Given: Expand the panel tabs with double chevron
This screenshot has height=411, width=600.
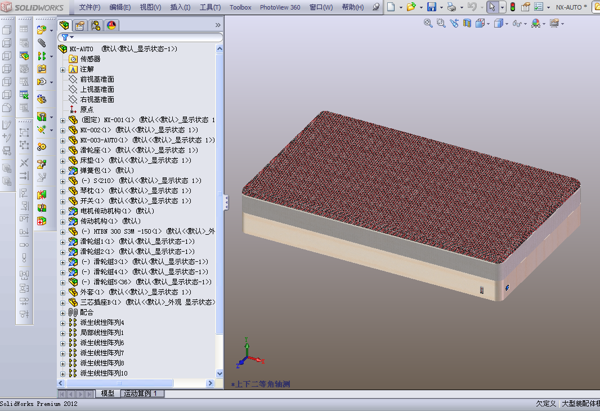Looking at the screenshot, I should coord(218,25).
